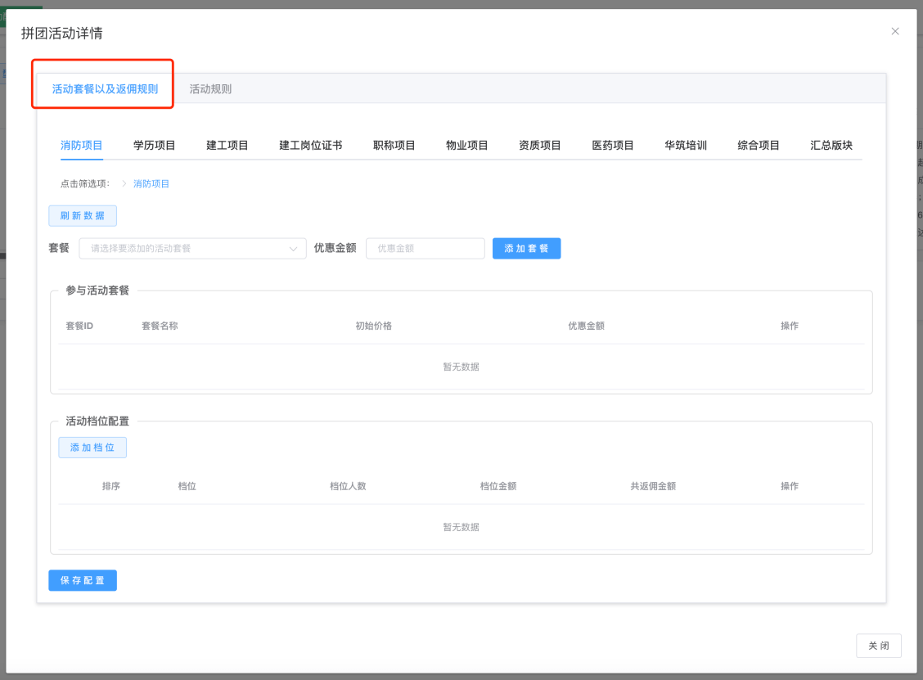
Task: Select the 汇总版块 tab
Action: click(831, 146)
